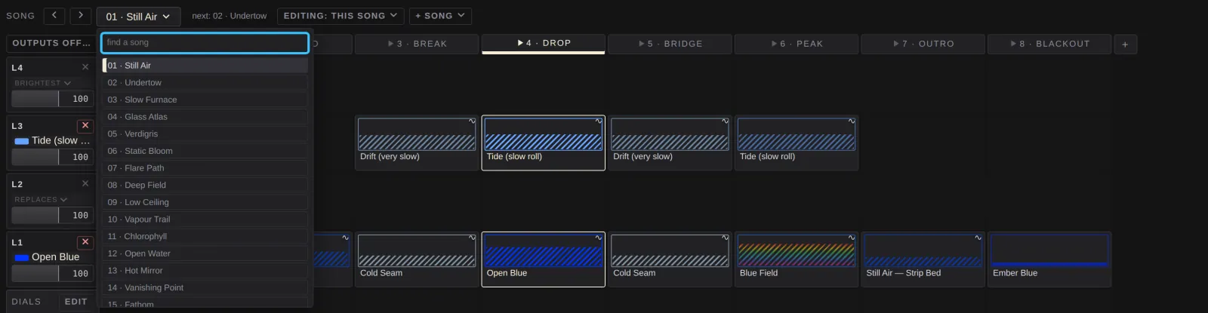This screenshot has width=1208, height=313.
Task: Toggle the OUTPUTS OFF button
Action: 51,43
